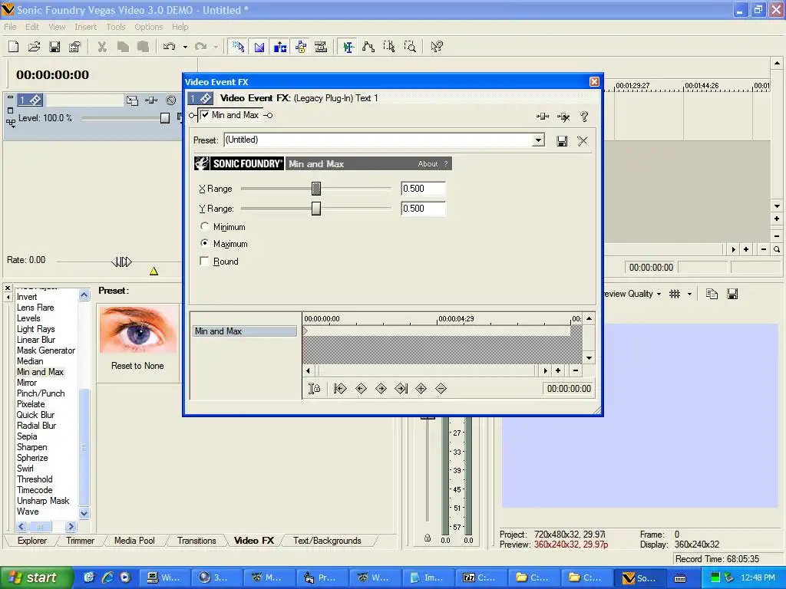
Task: Click the Open project folder icon
Action: click(x=34, y=47)
